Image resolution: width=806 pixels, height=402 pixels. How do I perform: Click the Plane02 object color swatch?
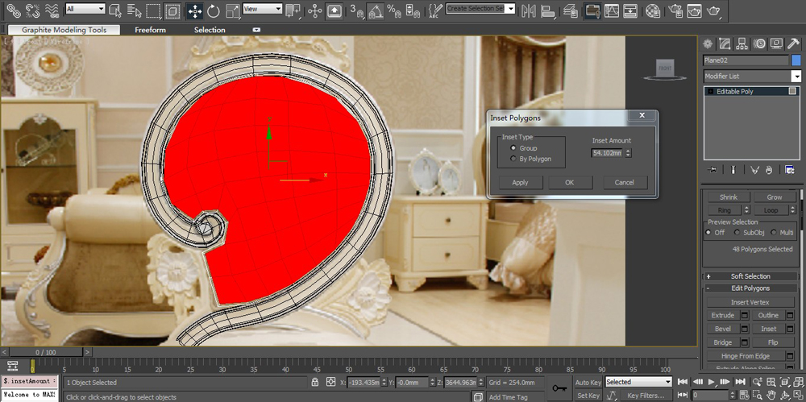pos(796,60)
